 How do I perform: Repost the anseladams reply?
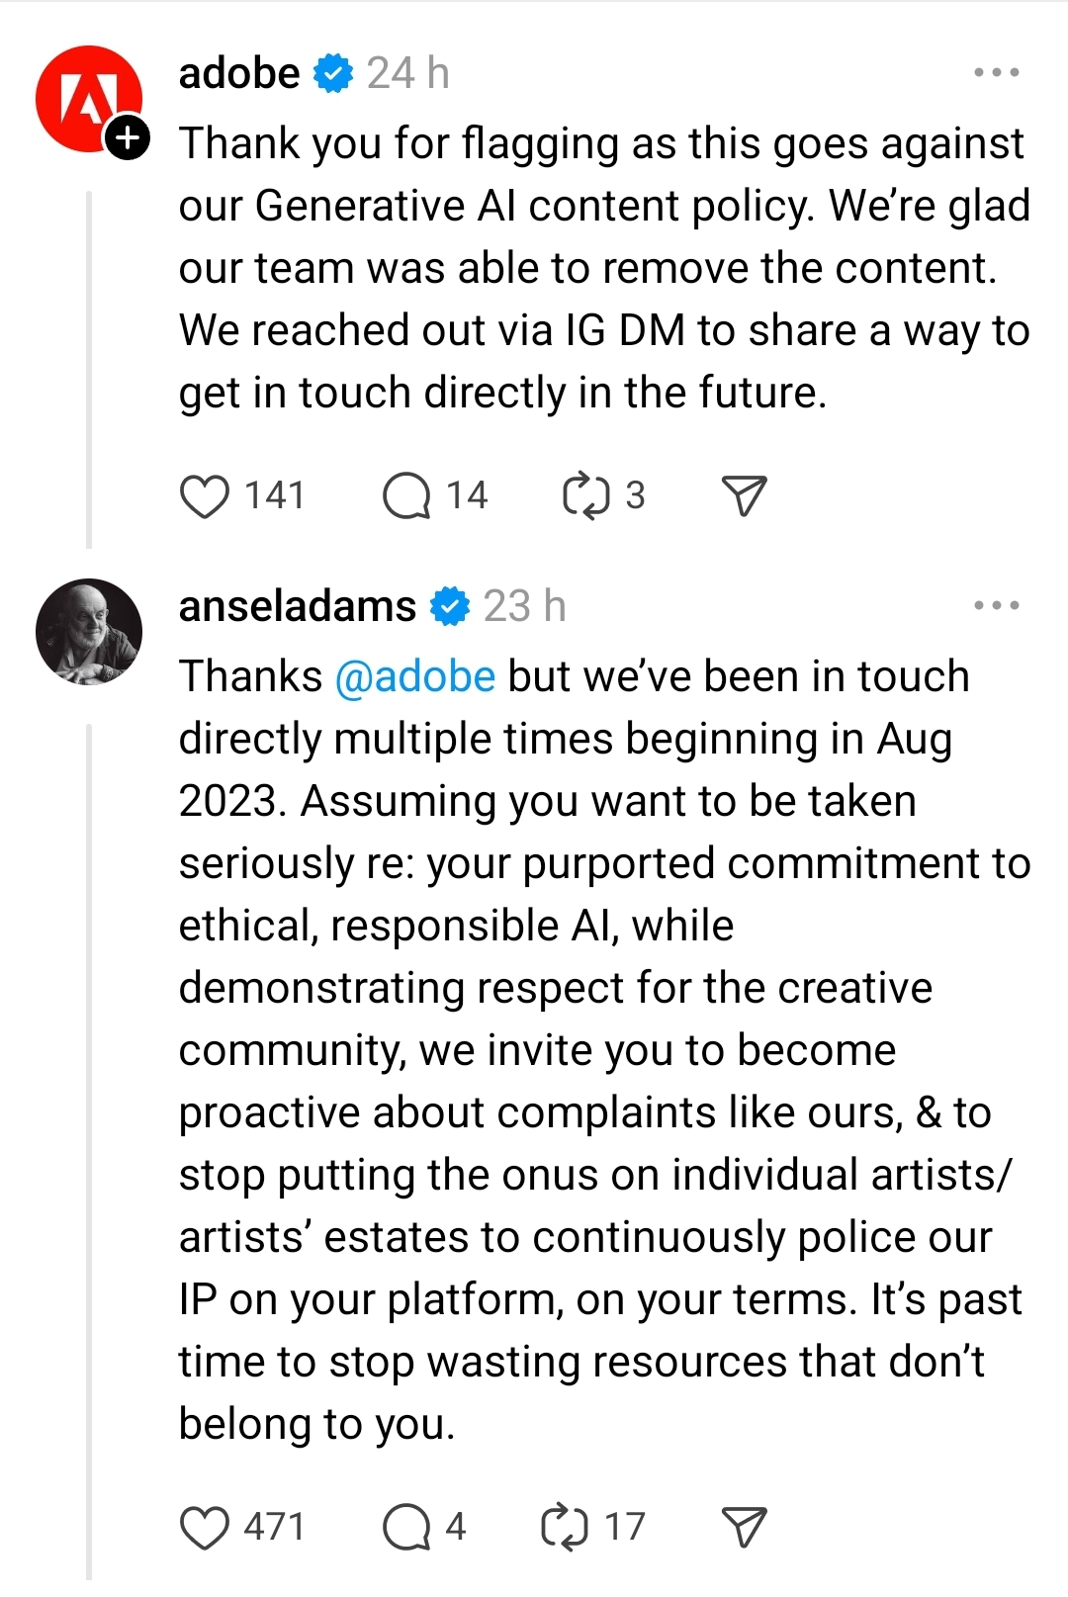565,1528
